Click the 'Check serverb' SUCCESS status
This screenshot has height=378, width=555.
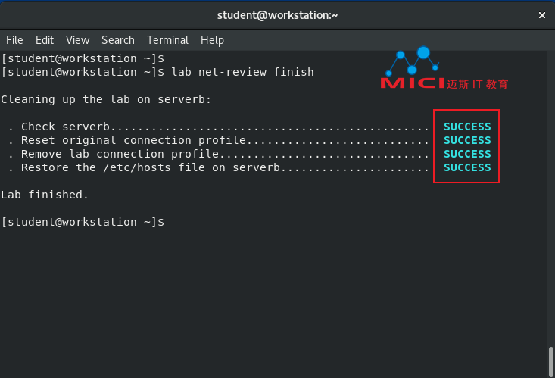coord(467,127)
